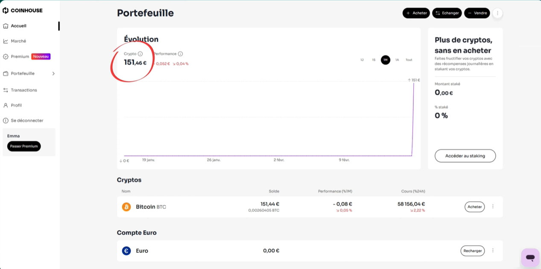The width and height of the screenshot is (541, 269).
Task: Click the Emma username label
Action: pyautogui.click(x=14, y=136)
